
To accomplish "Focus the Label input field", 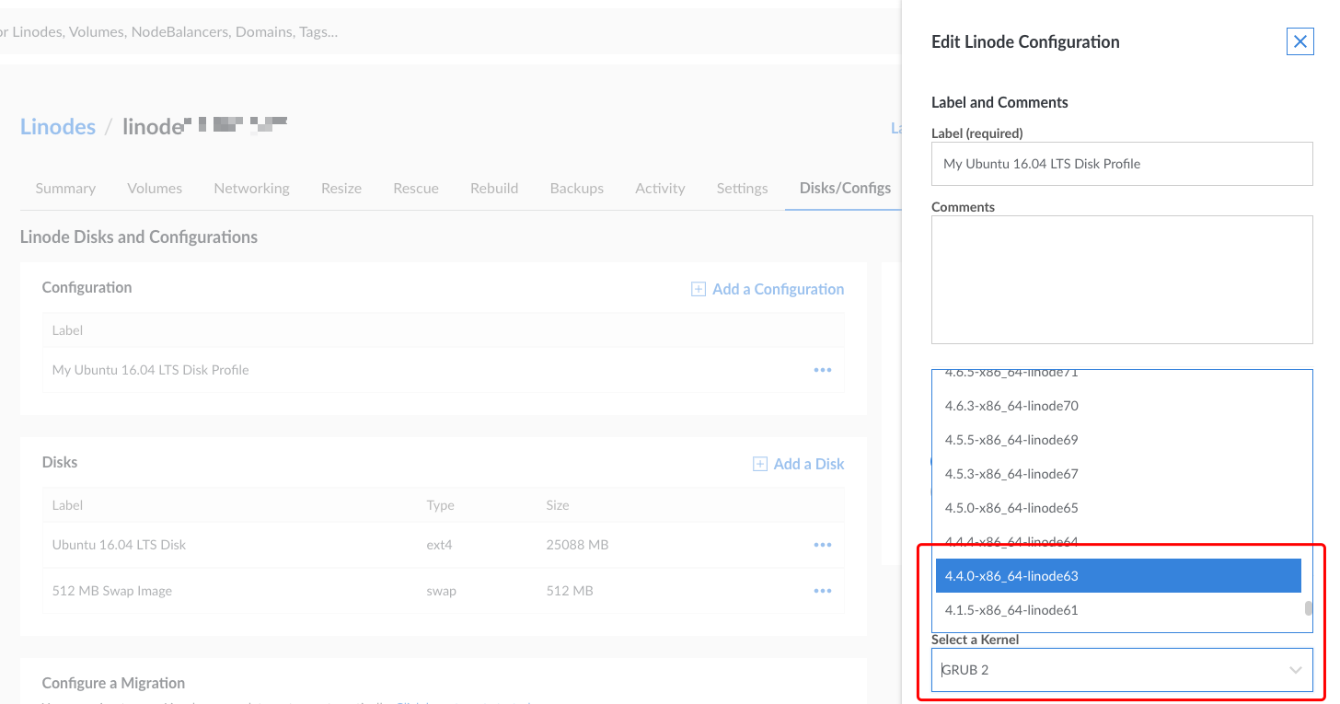I will [1121, 163].
